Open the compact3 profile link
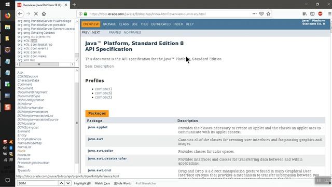Viewport: 332px width, 187px height. (103, 97)
